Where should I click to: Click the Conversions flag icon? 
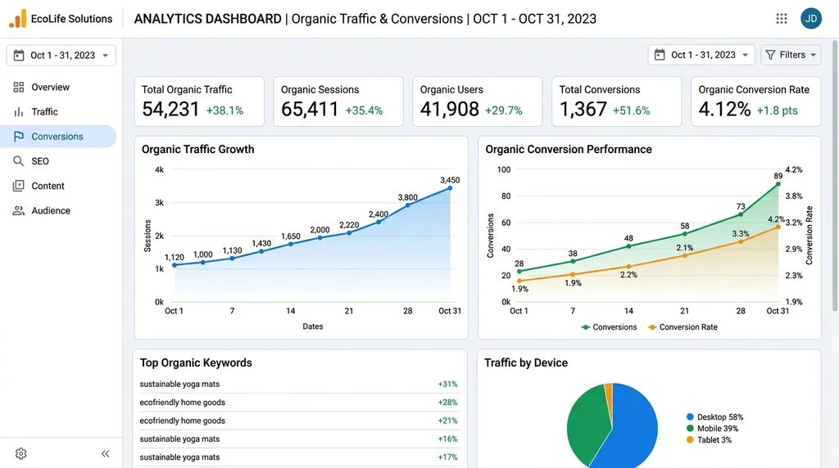pyautogui.click(x=19, y=137)
